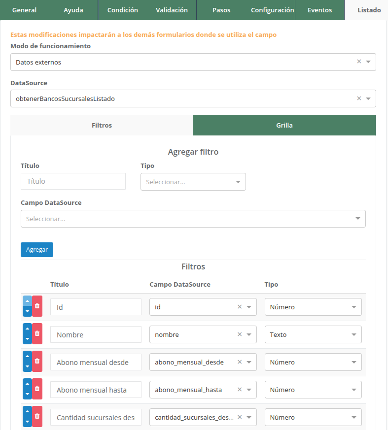Delete the Id filter row
The width and height of the screenshot is (388, 430).
click(x=37, y=306)
